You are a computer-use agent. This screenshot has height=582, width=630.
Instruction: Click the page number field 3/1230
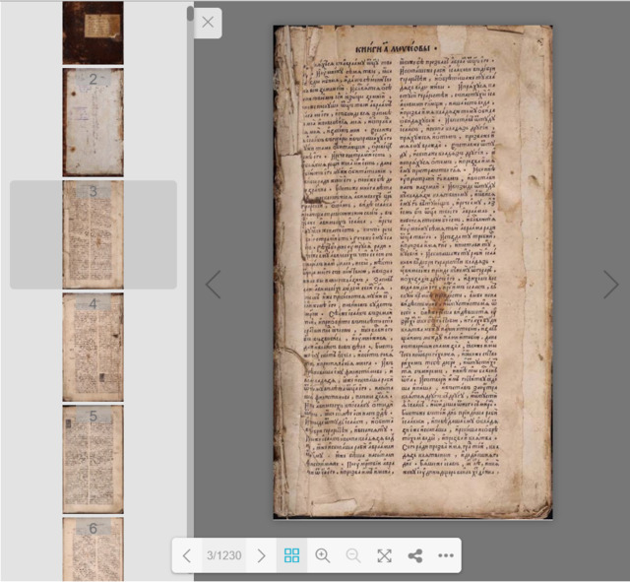pos(224,555)
